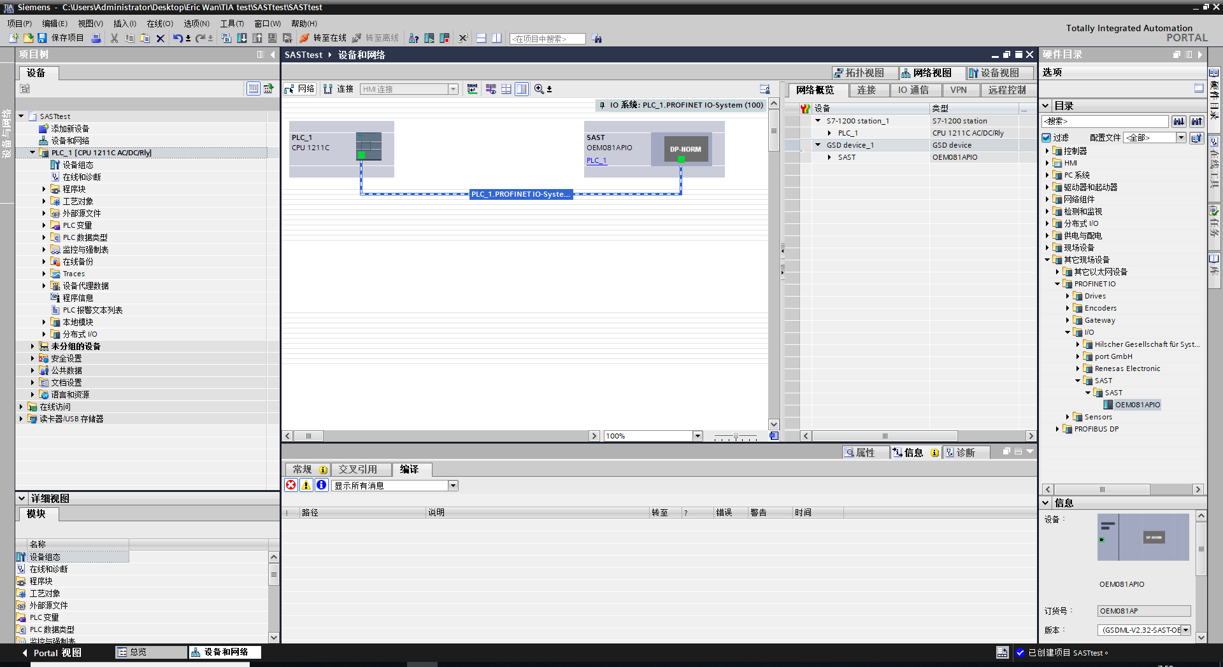Expand the 在线访问 tree node
The height and width of the screenshot is (667, 1223).
coord(21,407)
